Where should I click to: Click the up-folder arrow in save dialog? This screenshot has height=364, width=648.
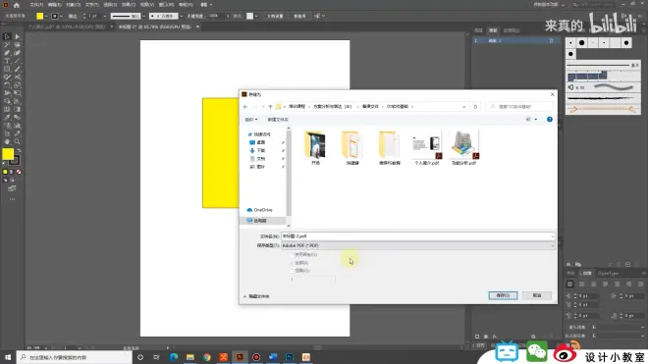pos(270,107)
